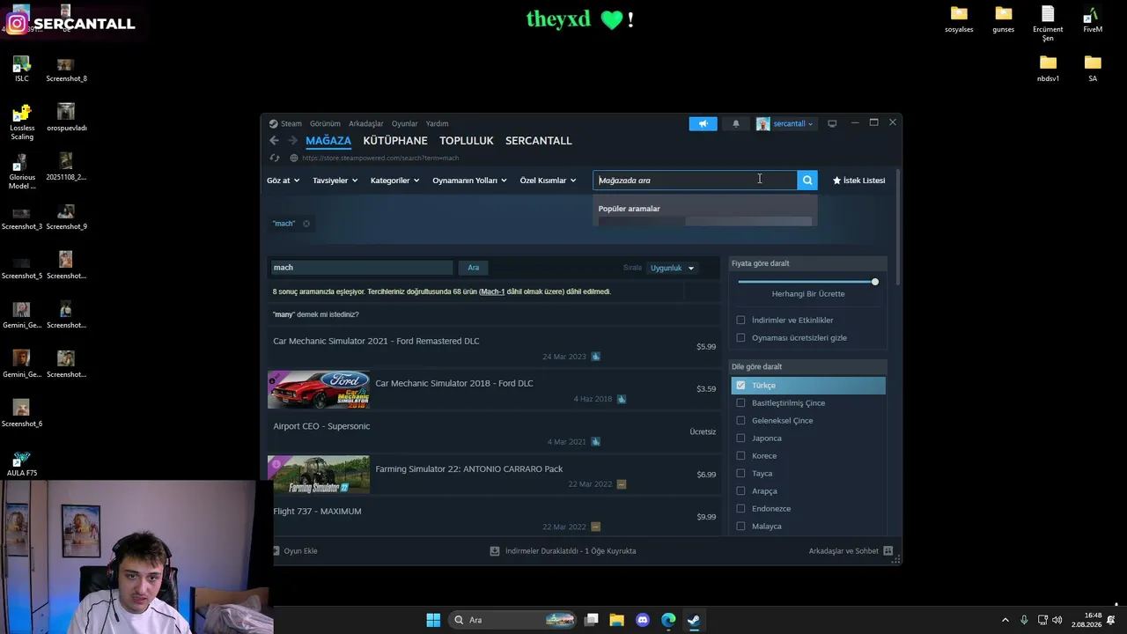Click the blue magnifier search button

click(807, 181)
